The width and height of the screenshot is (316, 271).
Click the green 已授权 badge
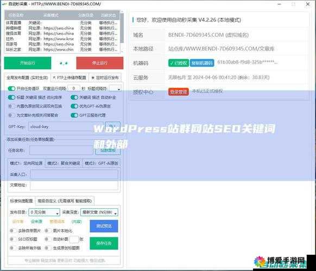178,63
